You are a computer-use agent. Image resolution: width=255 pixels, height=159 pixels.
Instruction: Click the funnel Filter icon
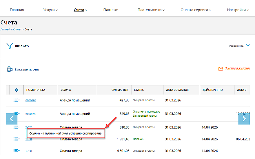[10, 46]
